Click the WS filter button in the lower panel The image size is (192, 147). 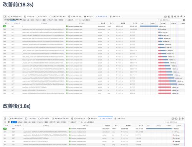point(58,122)
